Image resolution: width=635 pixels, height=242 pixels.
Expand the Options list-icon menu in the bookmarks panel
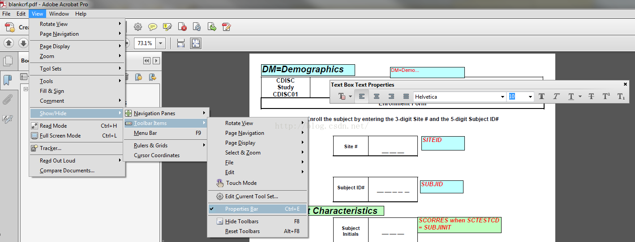point(24,77)
